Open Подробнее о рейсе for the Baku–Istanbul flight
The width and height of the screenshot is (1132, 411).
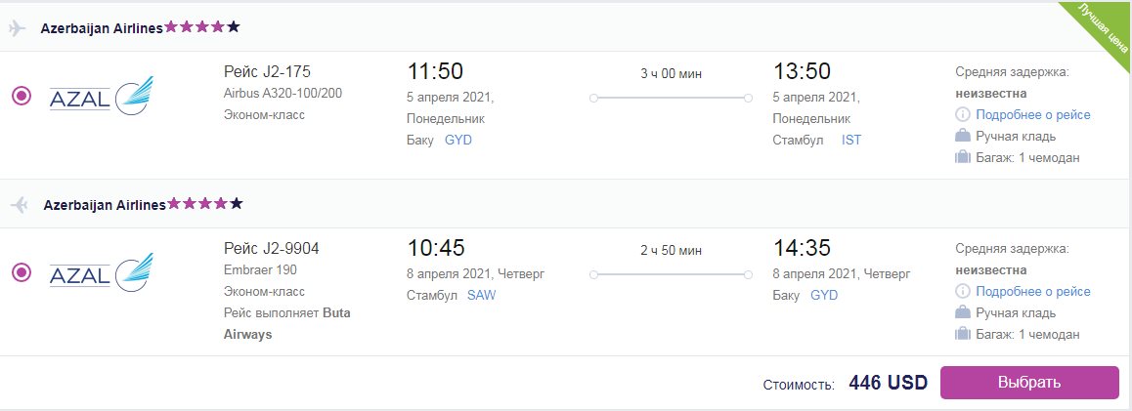(1033, 114)
